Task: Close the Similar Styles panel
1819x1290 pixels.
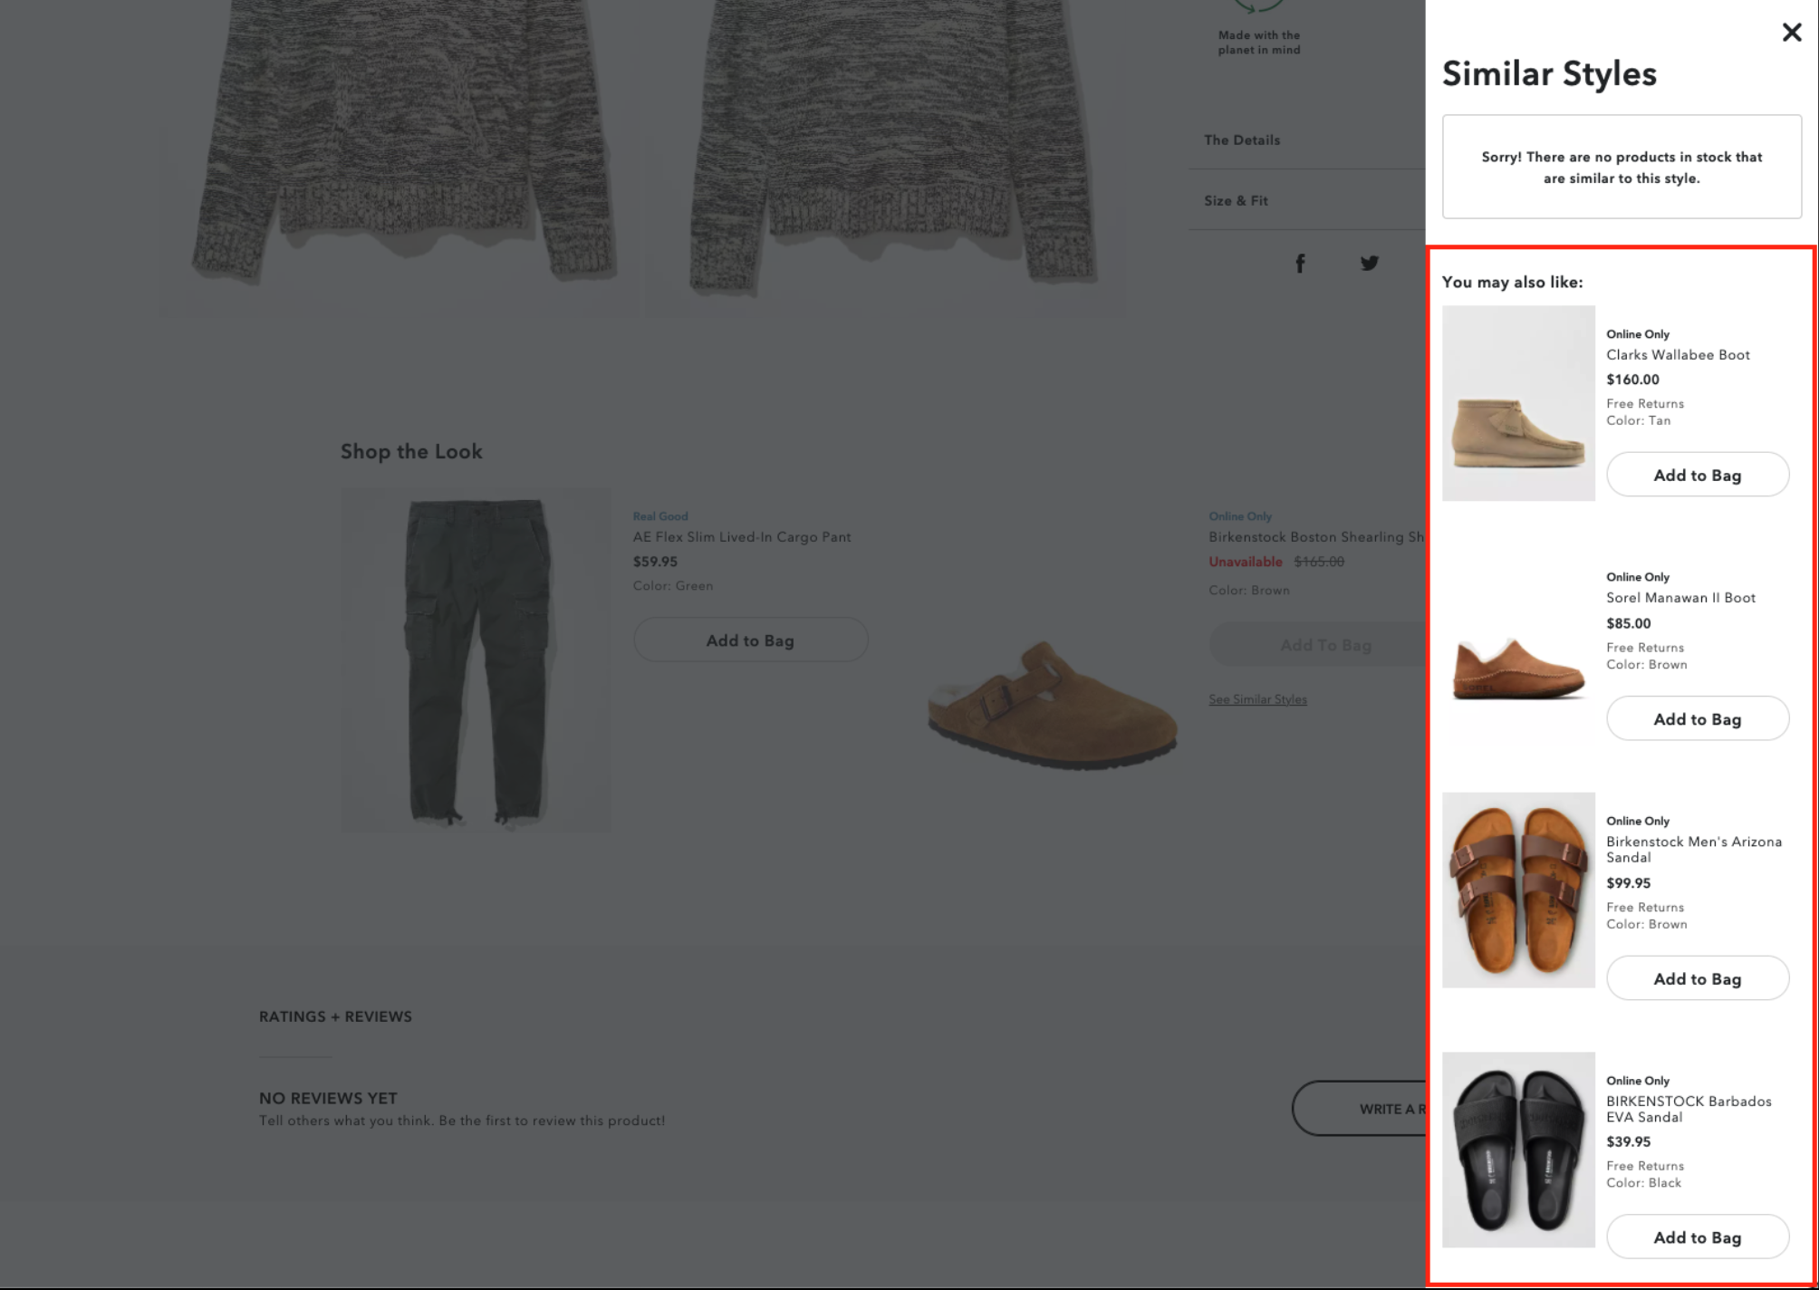Action: [x=1791, y=33]
